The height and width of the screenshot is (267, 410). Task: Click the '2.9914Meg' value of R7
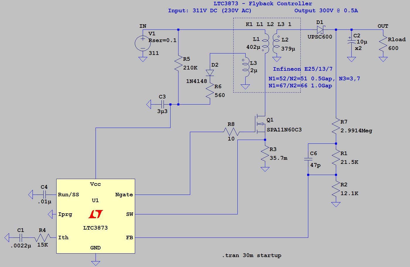(356, 131)
